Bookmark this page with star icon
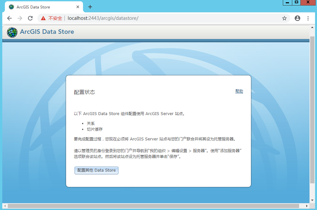The width and height of the screenshot is (317, 210). coord(284,18)
